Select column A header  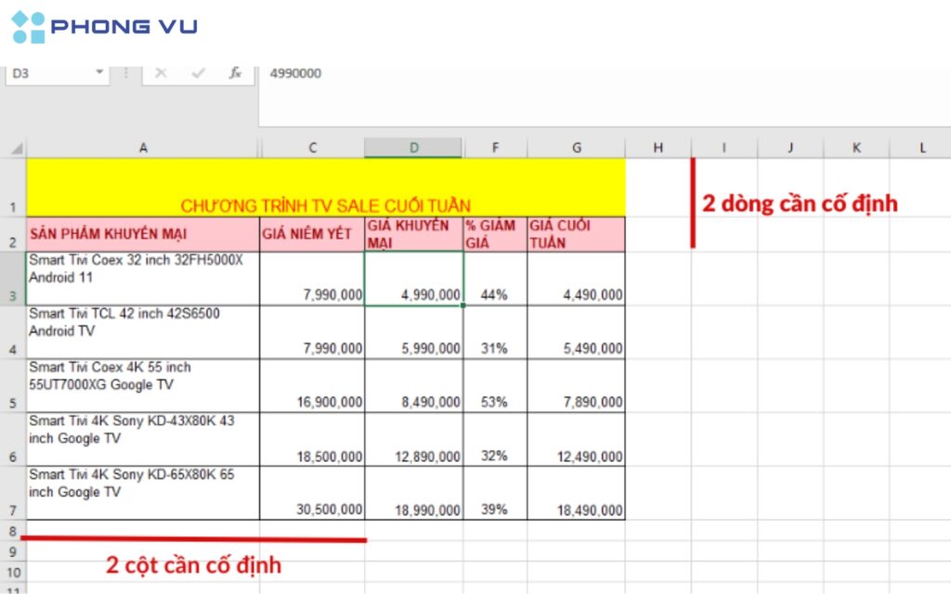tap(143, 148)
